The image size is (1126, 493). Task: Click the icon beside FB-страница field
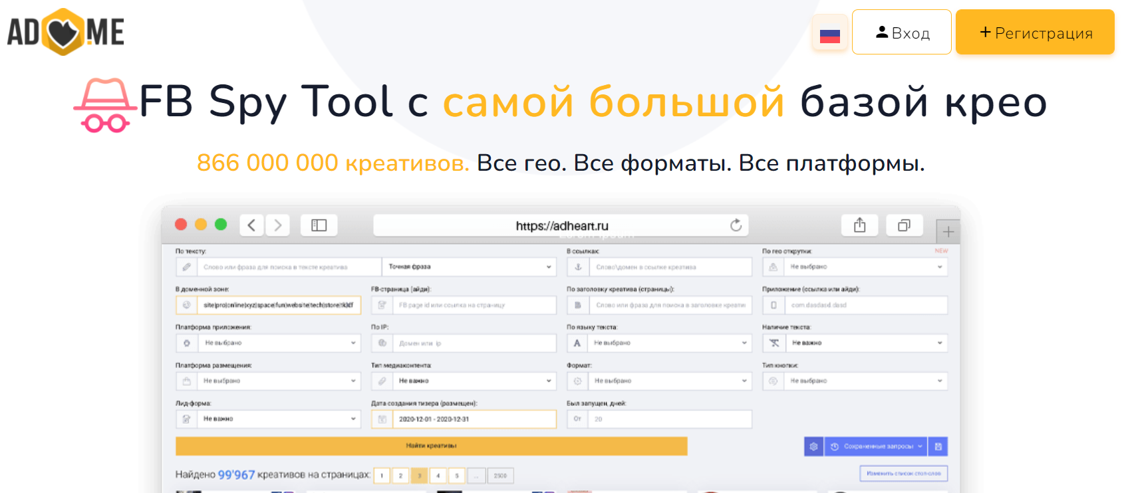pyautogui.click(x=382, y=305)
